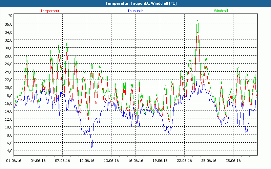
Task: Click the 20,0 value on the temperature axis
Action: pos(8,87)
